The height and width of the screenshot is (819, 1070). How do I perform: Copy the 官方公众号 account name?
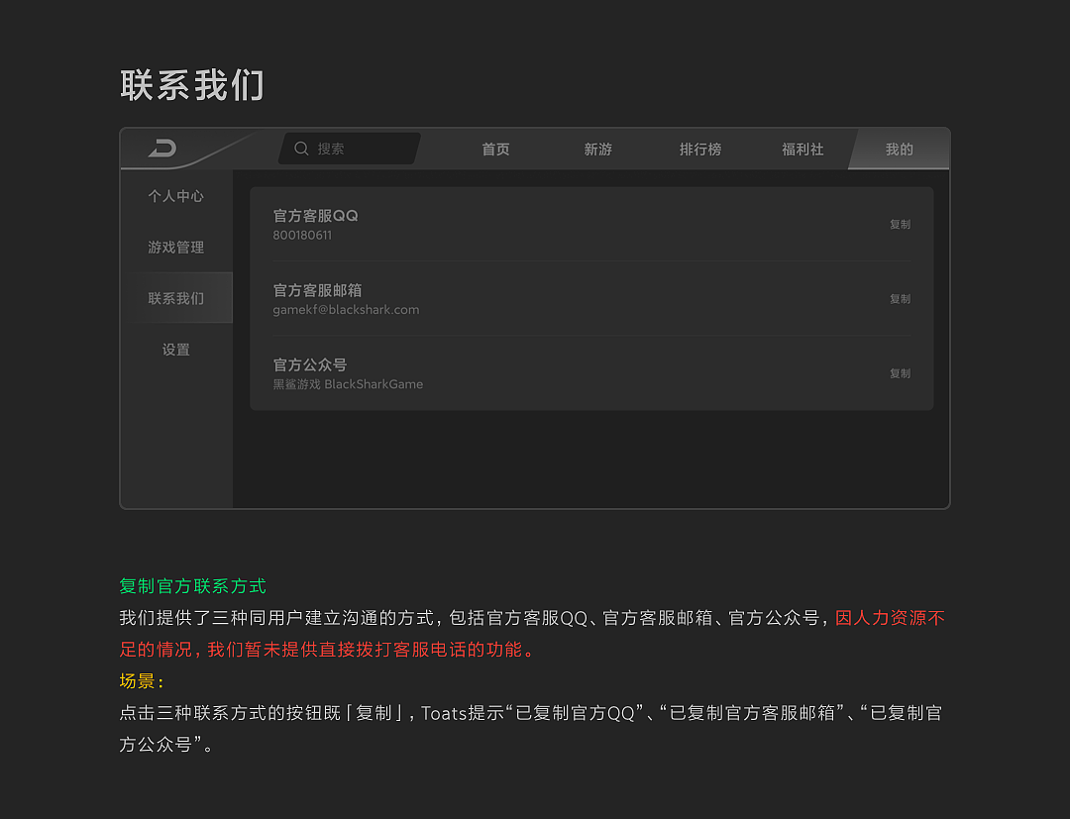click(x=900, y=373)
